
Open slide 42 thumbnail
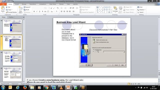(12, 27)
